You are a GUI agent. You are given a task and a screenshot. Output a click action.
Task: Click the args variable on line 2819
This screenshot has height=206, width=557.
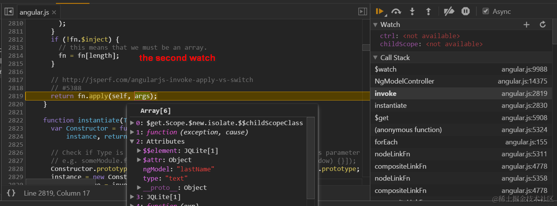tap(142, 96)
